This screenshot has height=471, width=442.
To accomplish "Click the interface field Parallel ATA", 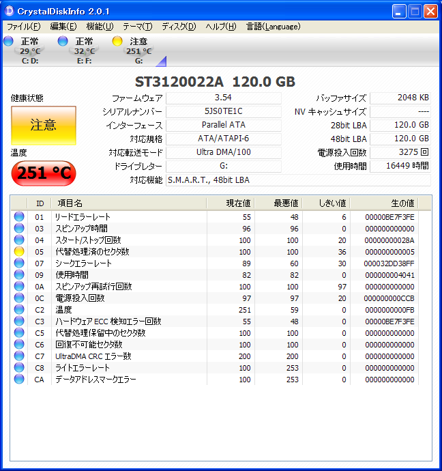I will 224,126.
